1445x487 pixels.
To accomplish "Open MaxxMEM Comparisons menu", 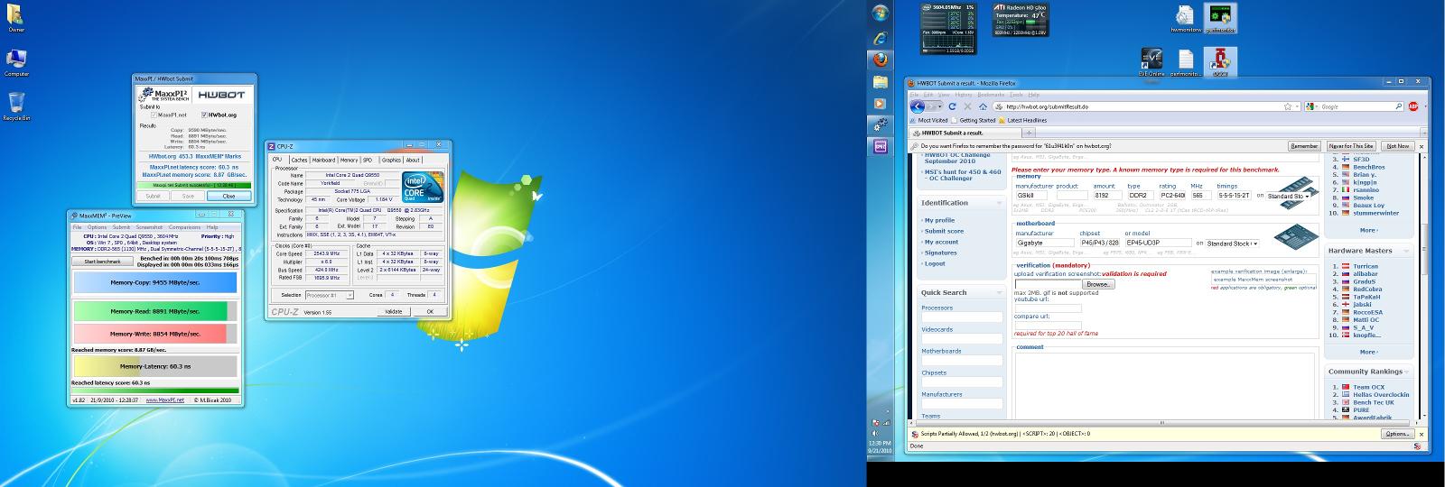I will tap(184, 227).
